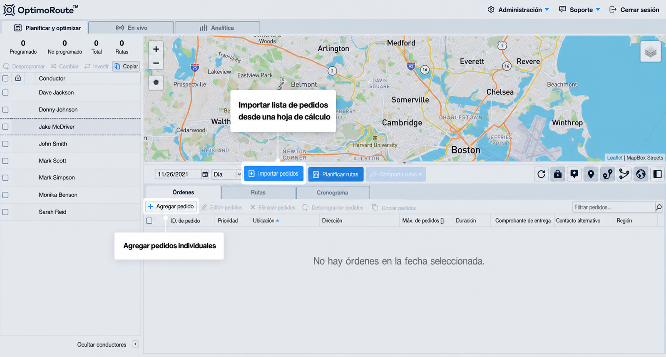This screenshot has width=666, height=357.
Task: Click Cerrar sesión to log out
Action: click(x=634, y=10)
